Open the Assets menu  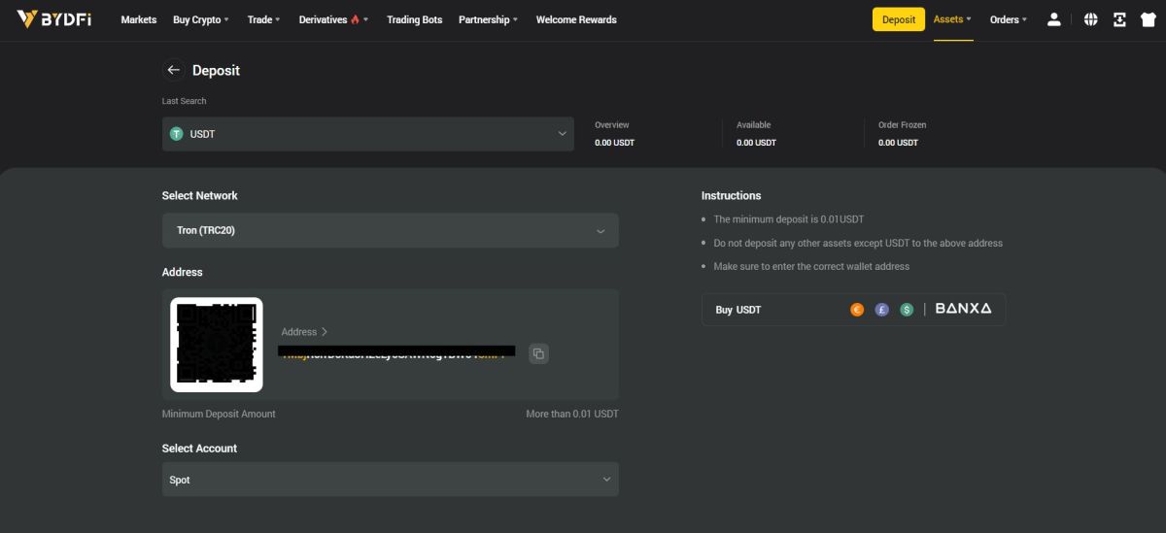click(951, 19)
